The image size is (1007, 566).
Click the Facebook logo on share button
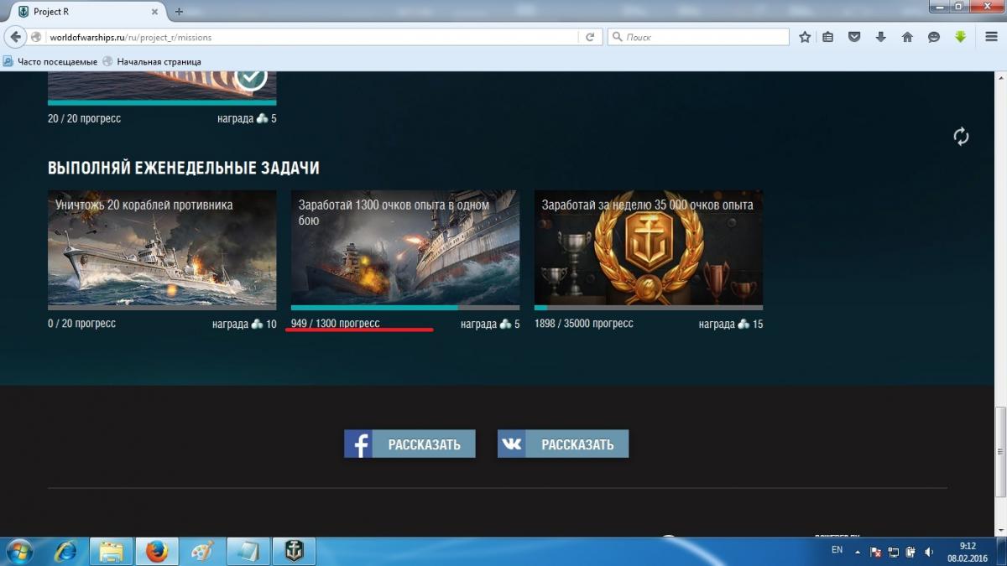(x=359, y=444)
